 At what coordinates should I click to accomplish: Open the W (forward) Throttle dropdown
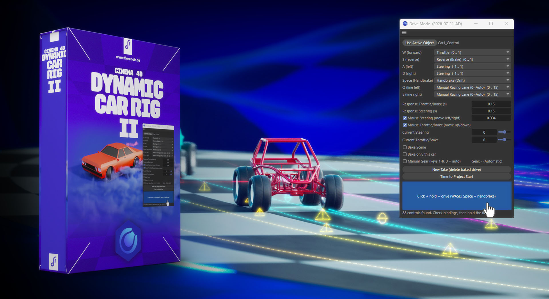(472, 53)
